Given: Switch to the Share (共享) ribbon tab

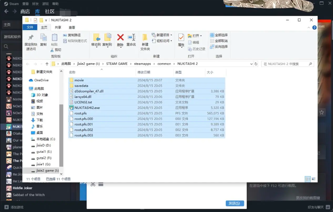Looking at the screenshot, I should (58, 27).
